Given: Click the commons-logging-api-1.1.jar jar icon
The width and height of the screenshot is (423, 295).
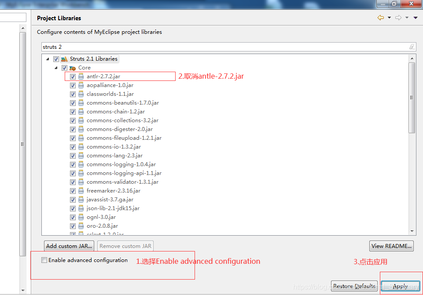Looking at the screenshot, I should pyautogui.click(x=81, y=173).
